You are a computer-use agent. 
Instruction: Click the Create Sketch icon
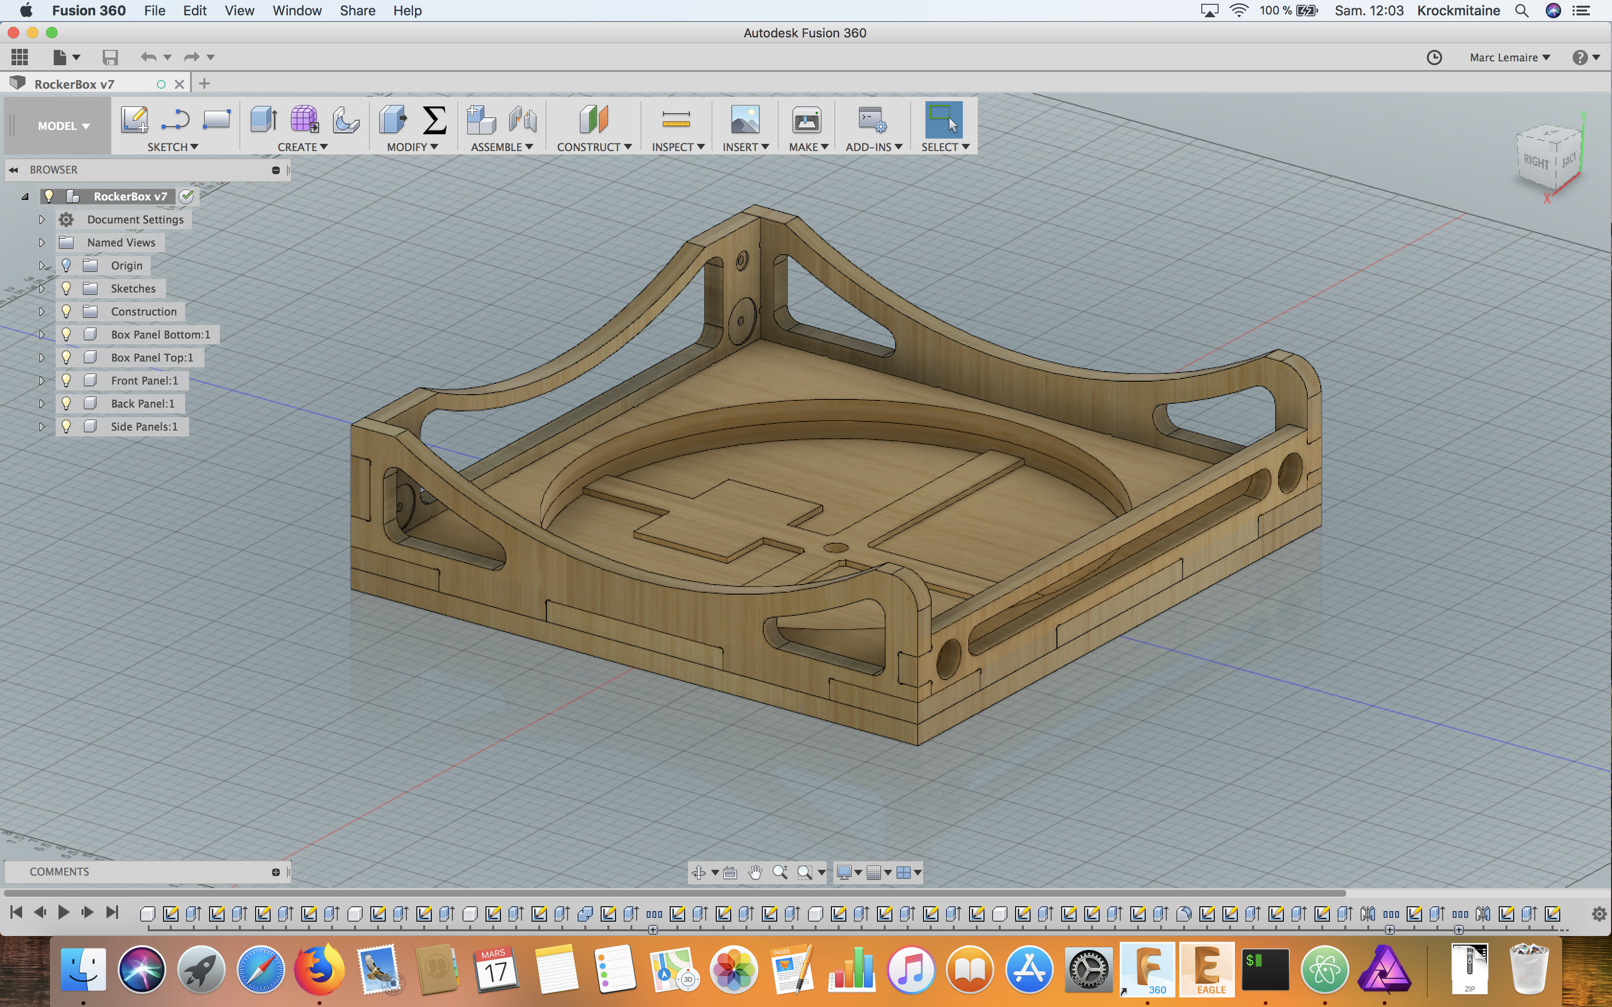(x=134, y=120)
